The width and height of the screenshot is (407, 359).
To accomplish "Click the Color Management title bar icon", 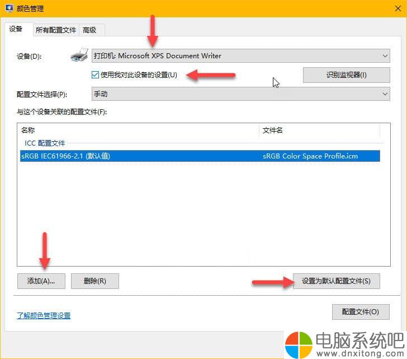I will point(10,8).
